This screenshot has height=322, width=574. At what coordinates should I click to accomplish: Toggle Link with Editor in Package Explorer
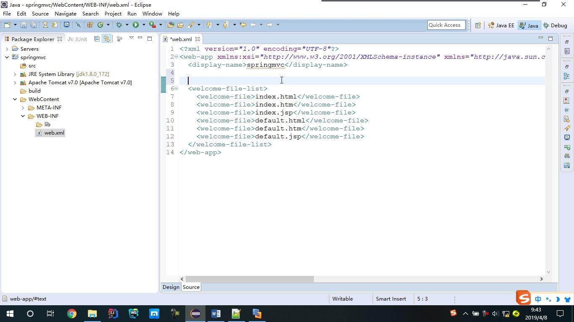[x=107, y=39]
